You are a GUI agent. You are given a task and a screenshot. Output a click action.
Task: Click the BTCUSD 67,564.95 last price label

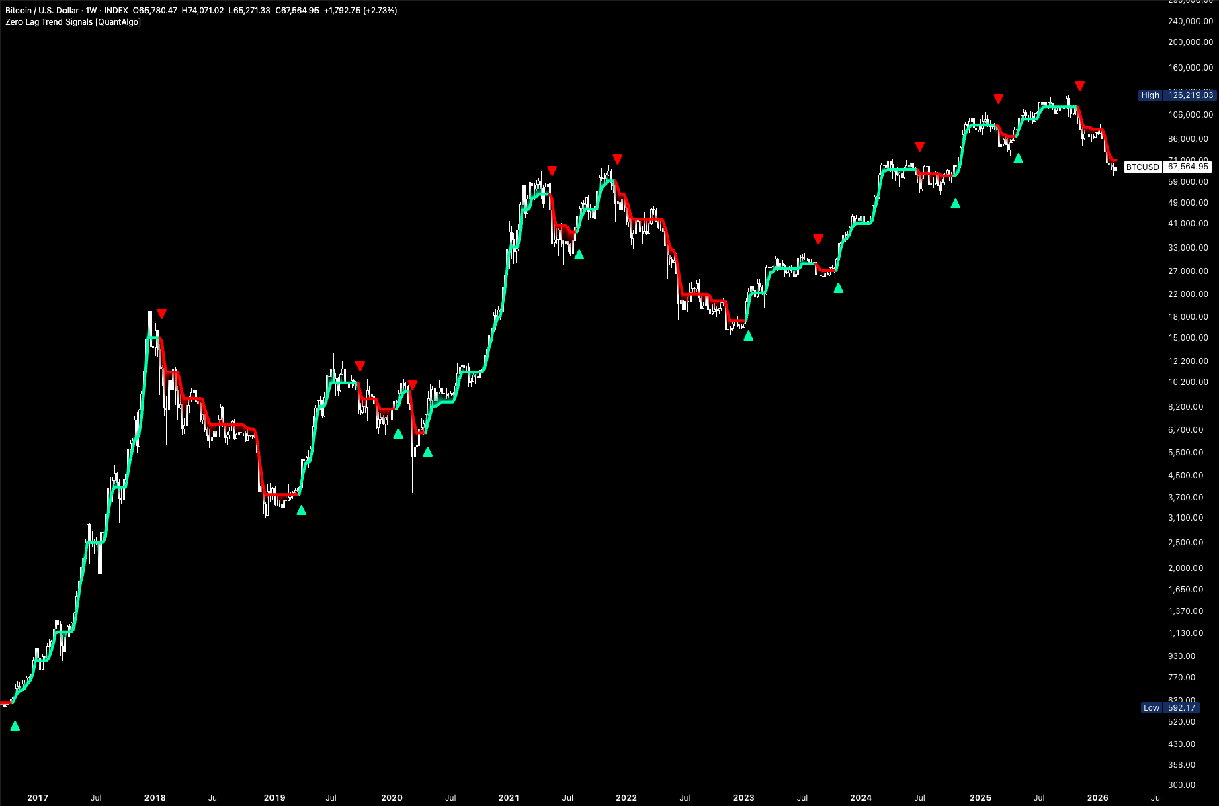coord(1168,167)
